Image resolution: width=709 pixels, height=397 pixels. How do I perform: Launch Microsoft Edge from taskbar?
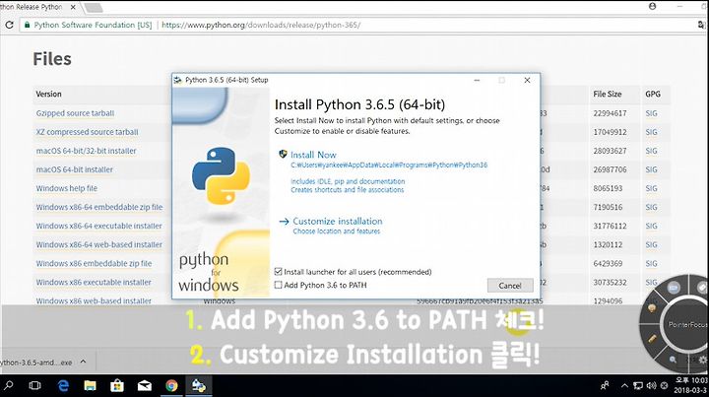point(63,386)
